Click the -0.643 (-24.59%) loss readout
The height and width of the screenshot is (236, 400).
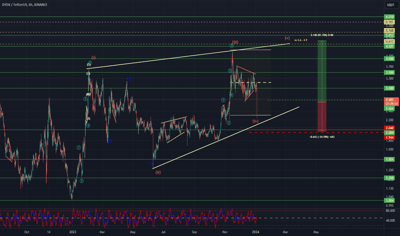coord(322,137)
